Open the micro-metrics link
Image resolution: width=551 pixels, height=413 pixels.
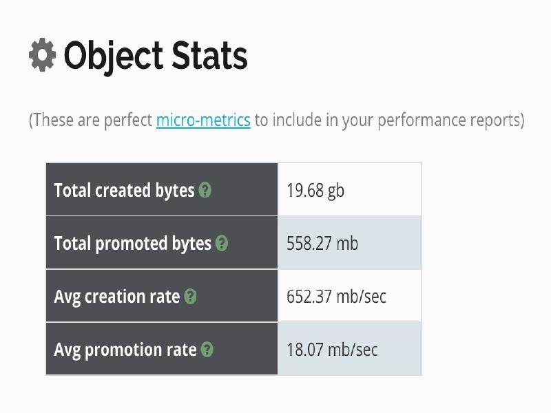203,120
